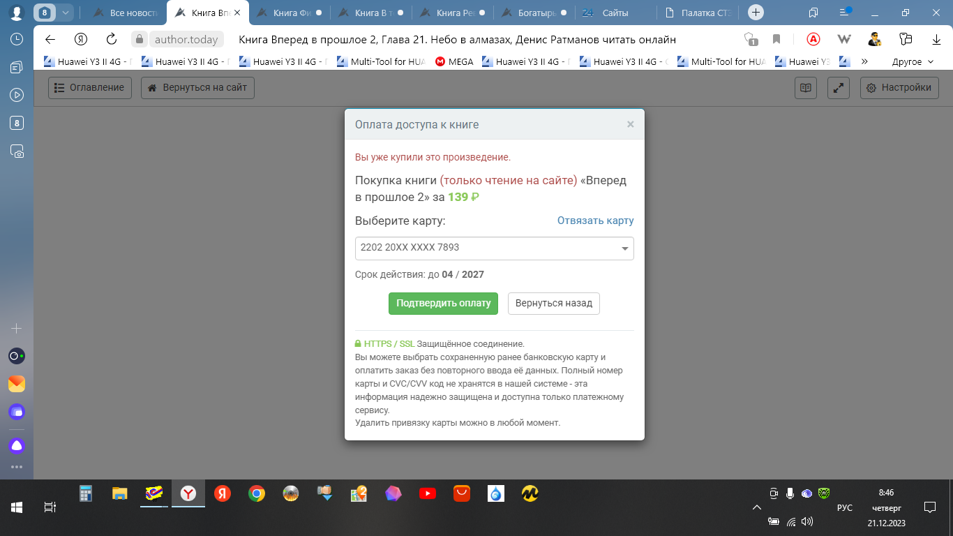Switch to the 'Книга Фи' tab
Viewport: 953px width, 536px height.
[288, 13]
